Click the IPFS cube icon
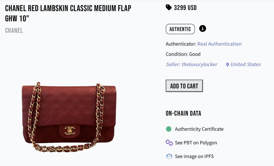This screenshot has height=166, width=274. [x=168, y=156]
